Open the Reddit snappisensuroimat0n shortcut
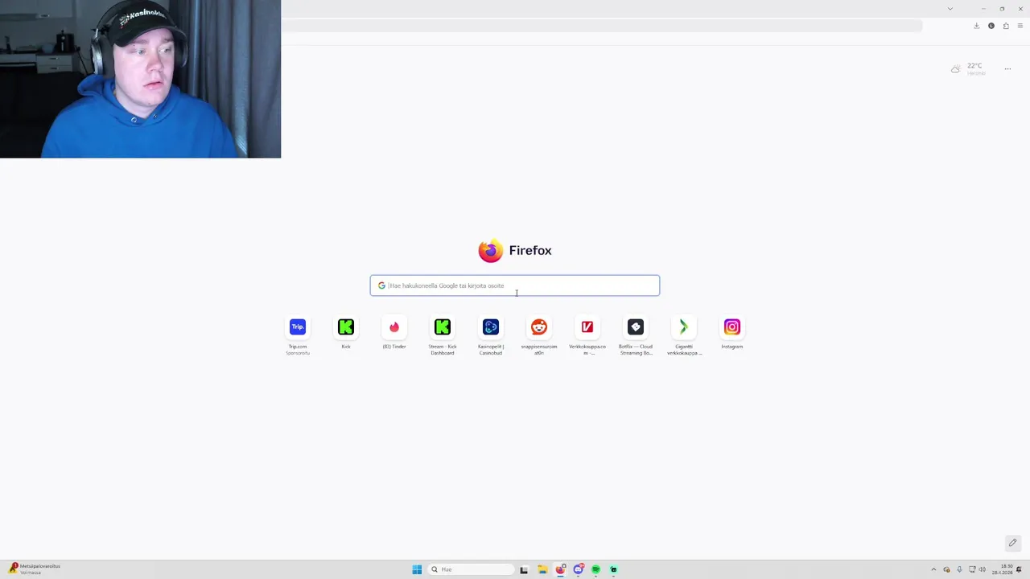Screen dimensions: 1030x579 click(x=539, y=327)
